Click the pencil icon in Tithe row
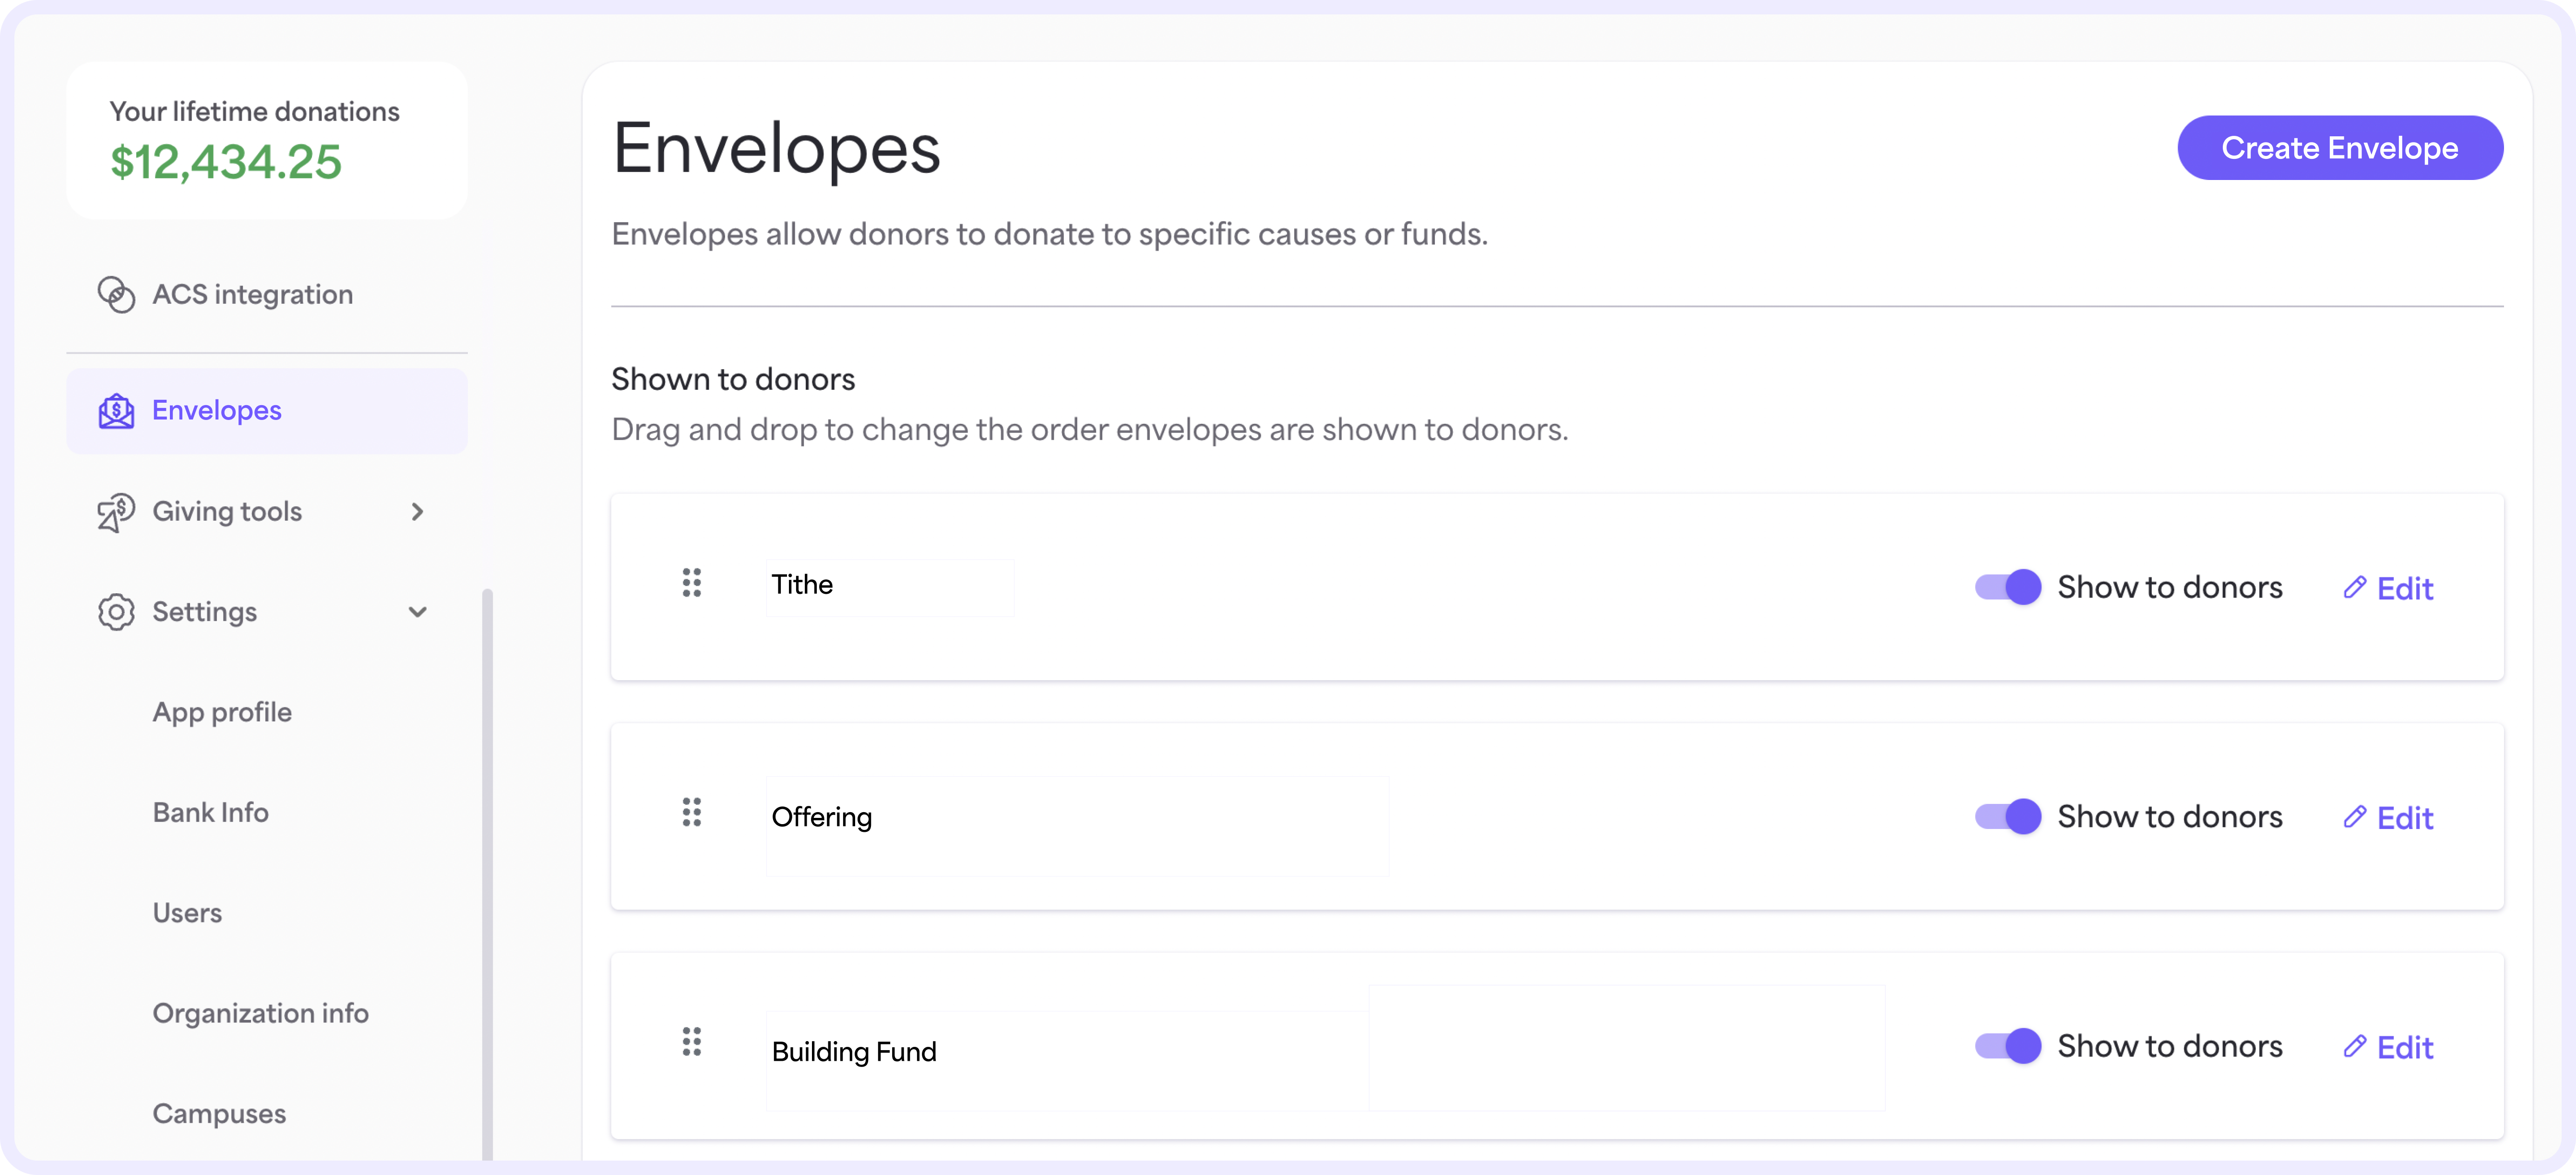 (2354, 587)
